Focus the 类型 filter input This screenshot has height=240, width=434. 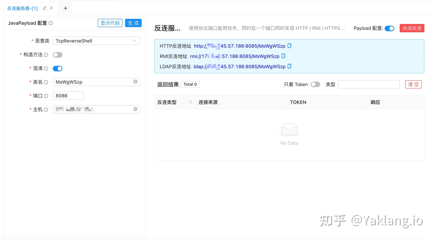369,84
